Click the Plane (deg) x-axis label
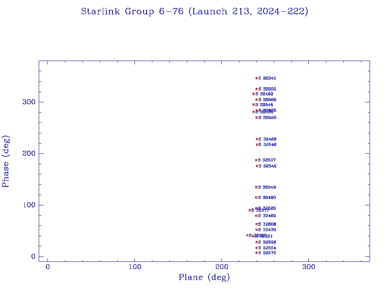The height and width of the screenshot is (291, 389). point(204,277)
